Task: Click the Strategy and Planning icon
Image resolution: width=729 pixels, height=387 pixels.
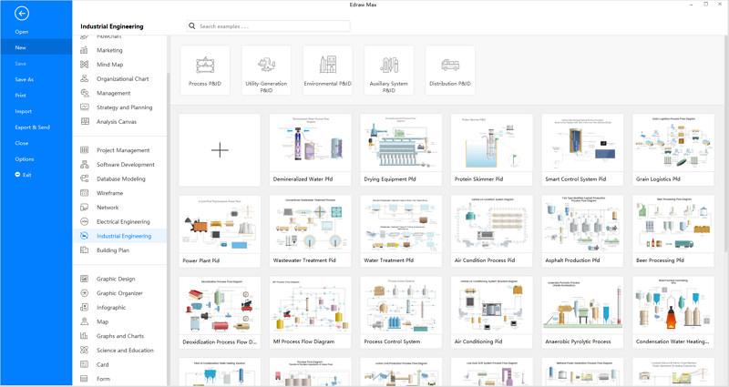Action: (x=84, y=107)
